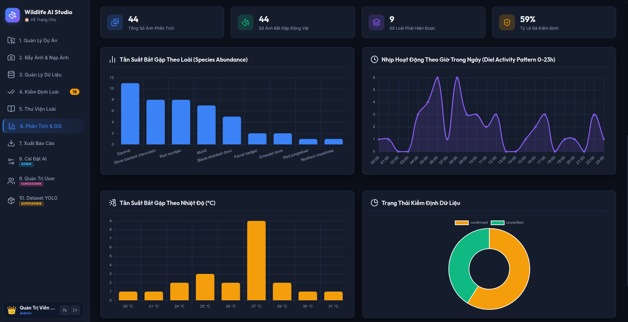
Task: Click the 25 °C bar in temperature chart
Action: [205, 287]
